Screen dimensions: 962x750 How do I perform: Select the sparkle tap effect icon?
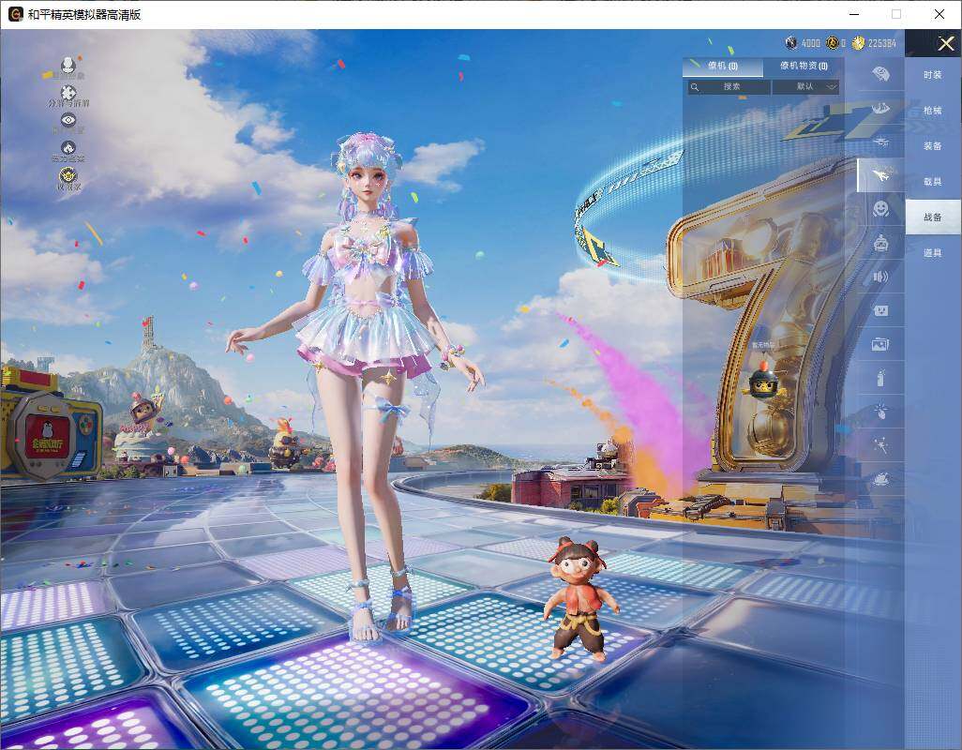coord(881,412)
